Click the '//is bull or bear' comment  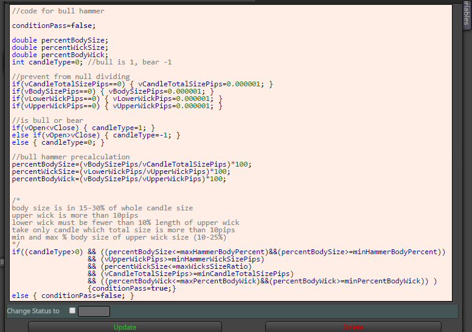pos(47,120)
